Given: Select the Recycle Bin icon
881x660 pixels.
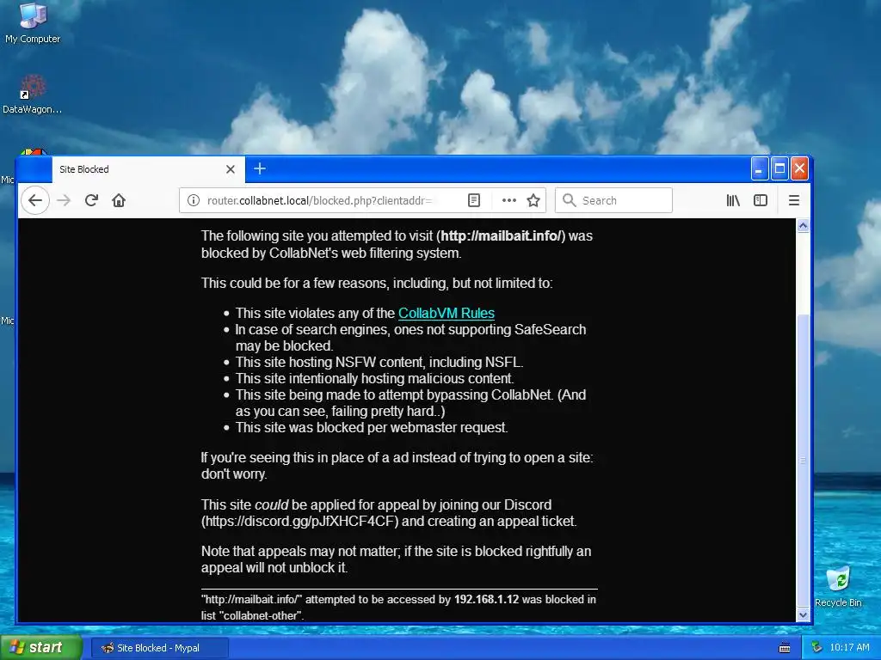Looking at the screenshot, I should 838,586.
